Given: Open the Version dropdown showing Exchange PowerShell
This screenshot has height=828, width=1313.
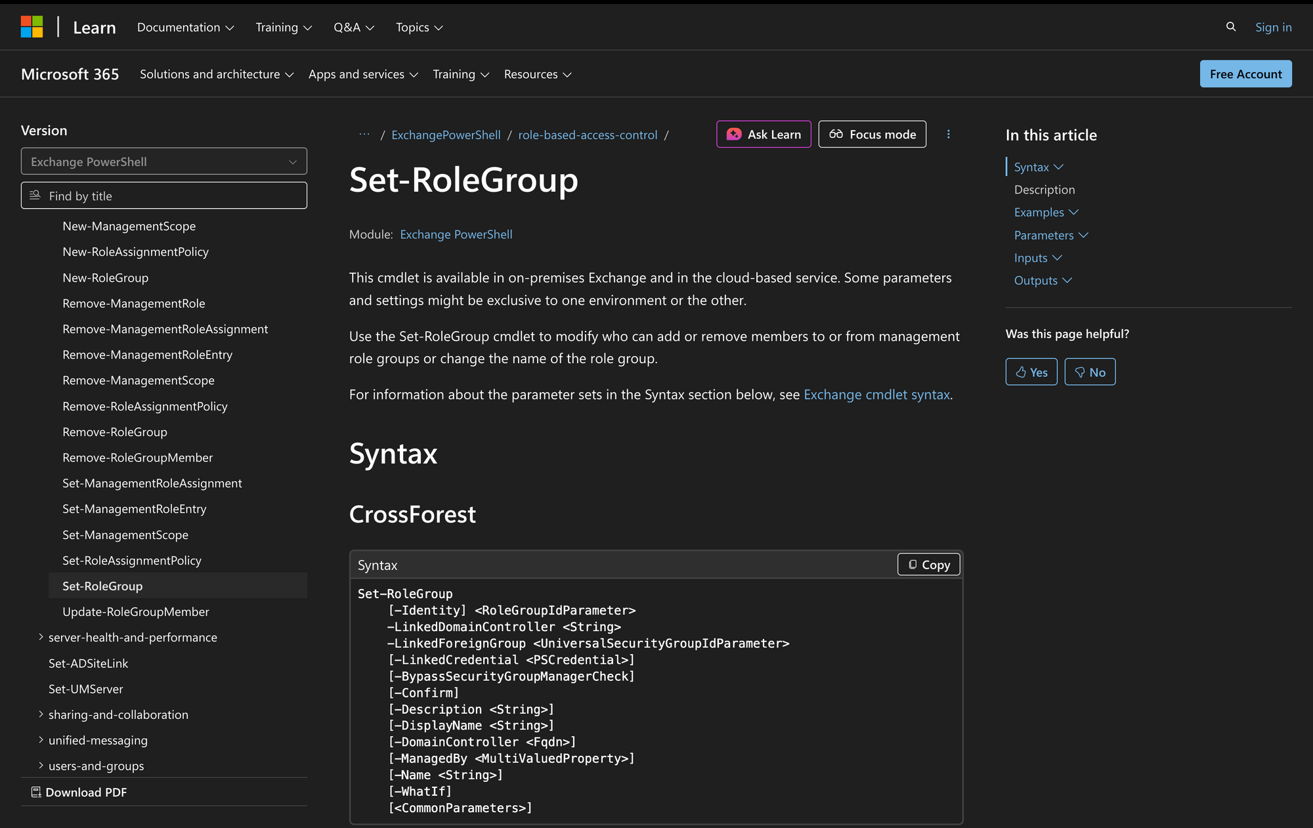Looking at the screenshot, I should pos(163,161).
